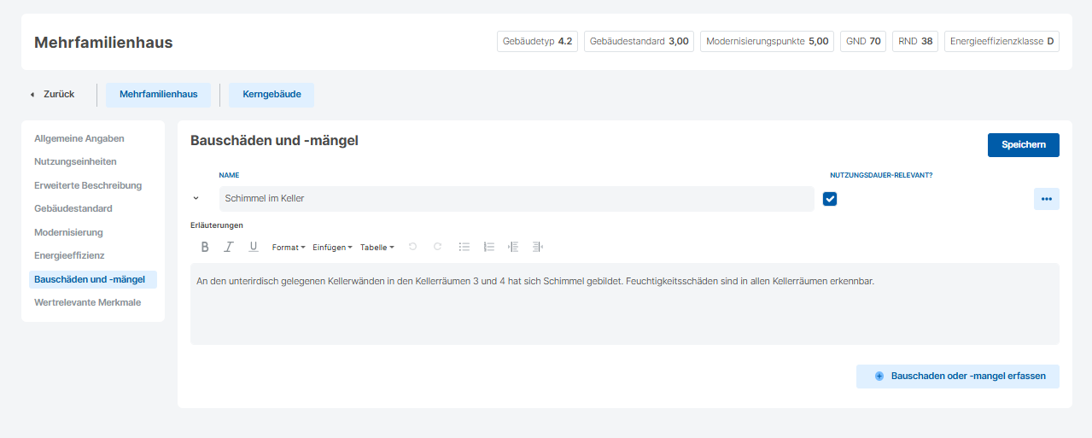Screen dimensions: 1092x438
Task: Underline the selected text
Action: point(254,247)
